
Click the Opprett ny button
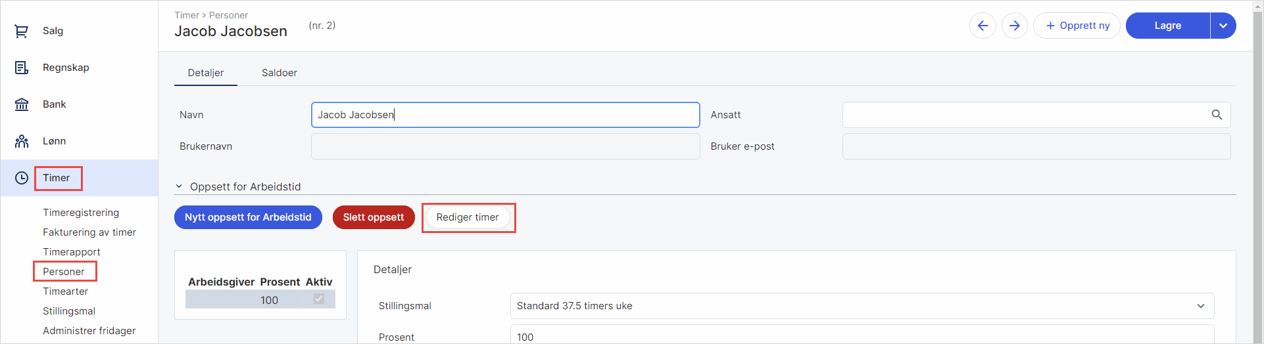click(x=1077, y=26)
